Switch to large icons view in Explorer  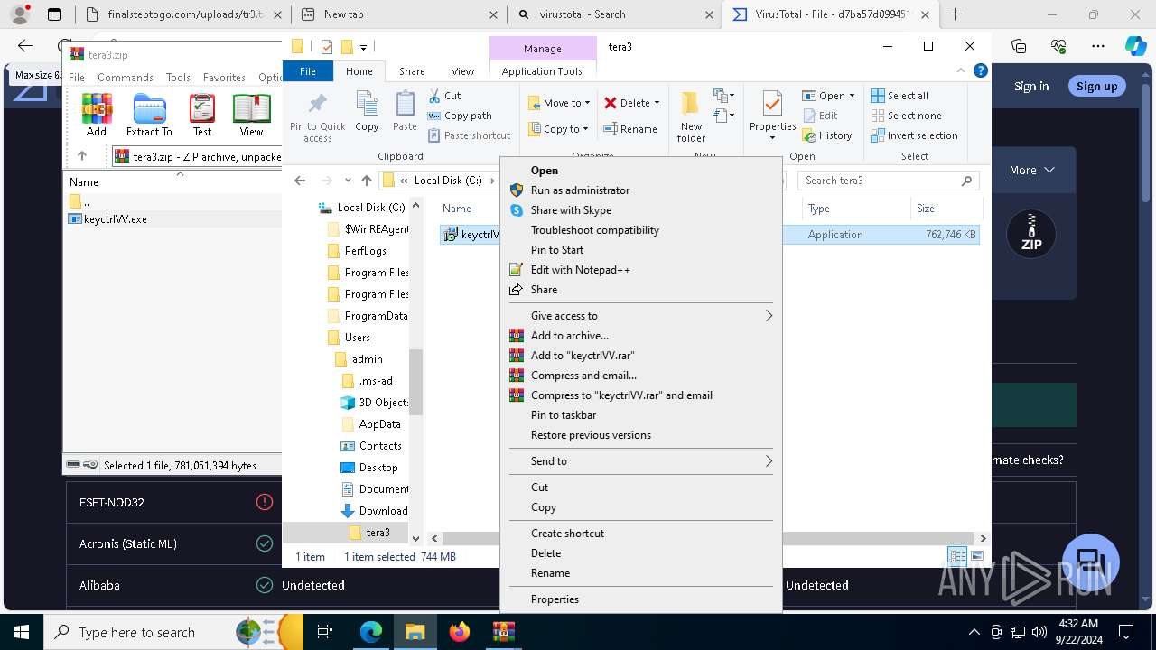pos(976,556)
